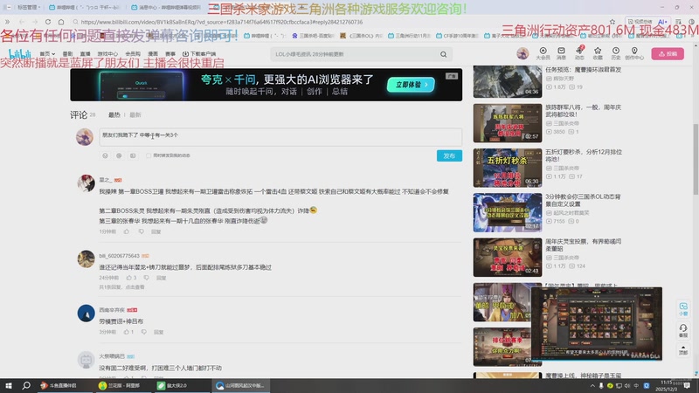Dislike the comment by bili_60206775643
This screenshot has height=393, width=699.
coord(146,278)
